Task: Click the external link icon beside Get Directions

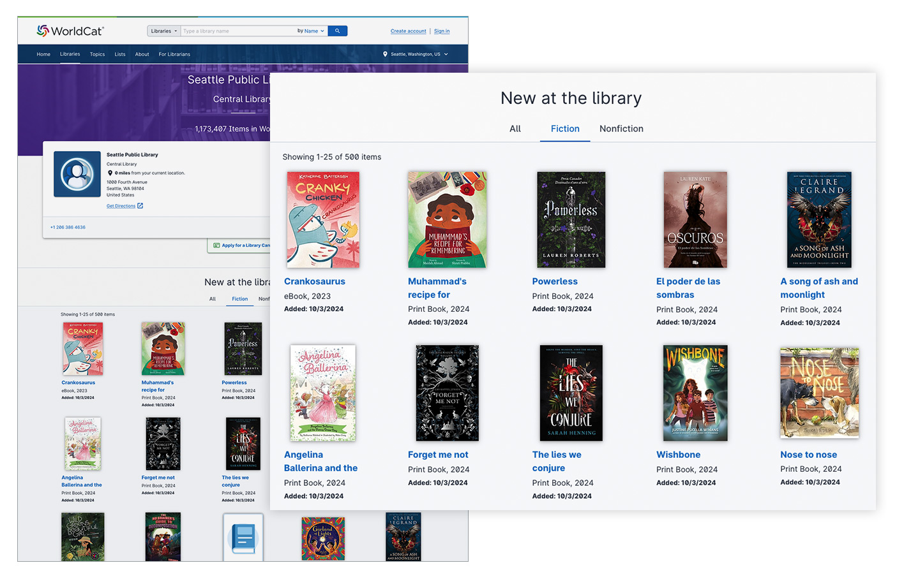Action: coord(140,206)
